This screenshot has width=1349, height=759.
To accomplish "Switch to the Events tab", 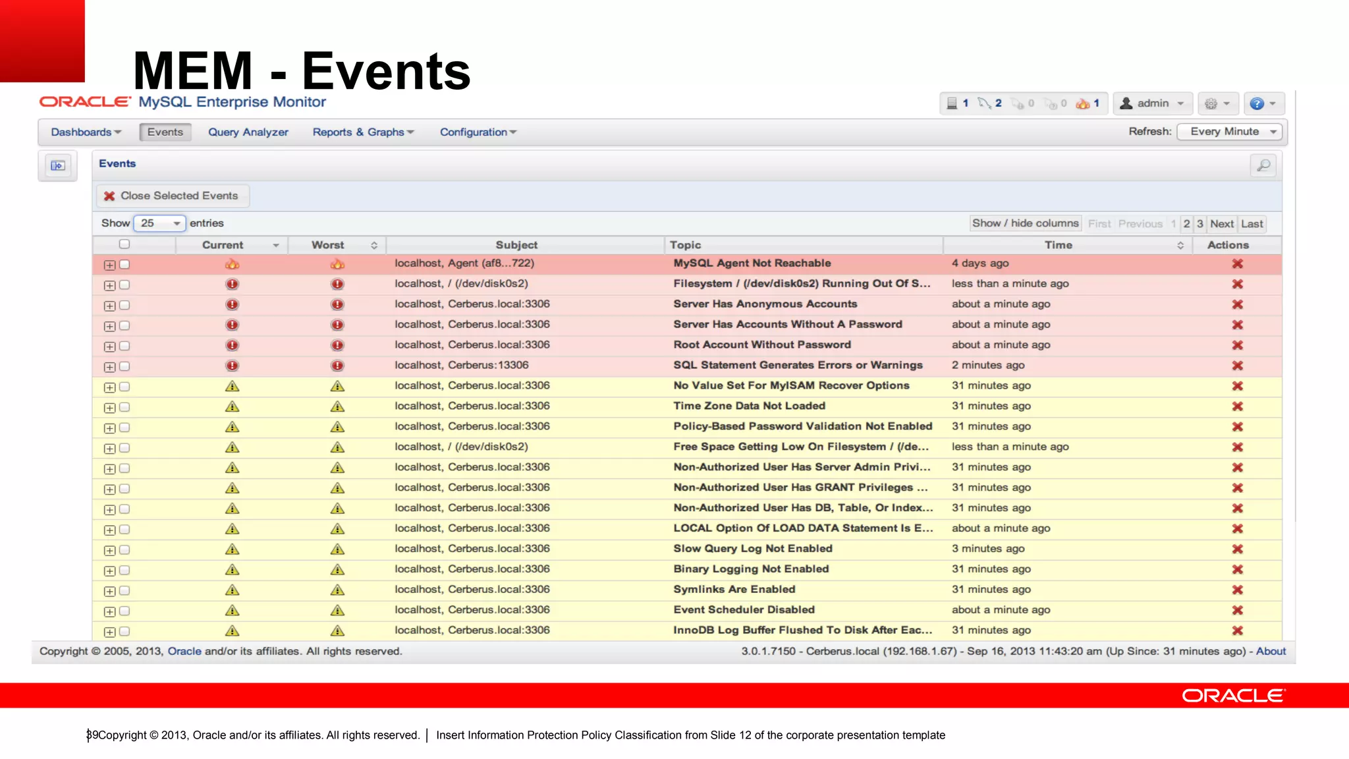I will pyautogui.click(x=165, y=132).
